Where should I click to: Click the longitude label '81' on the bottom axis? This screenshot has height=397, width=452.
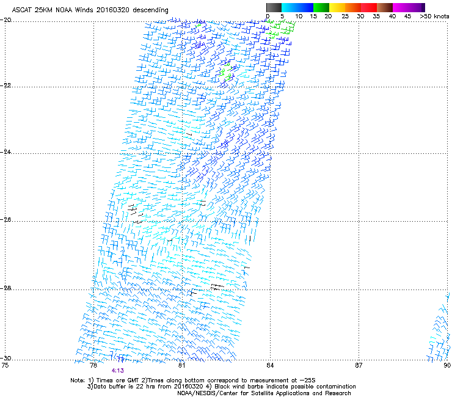tap(181, 365)
